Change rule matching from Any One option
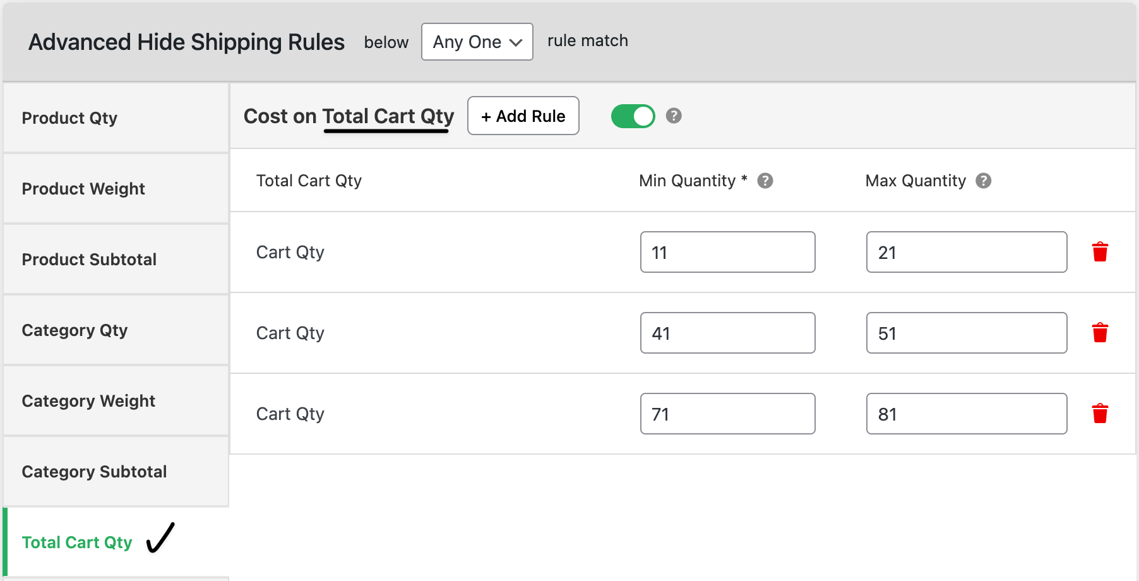Image resolution: width=1139 pixels, height=581 pixels. (477, 42)
